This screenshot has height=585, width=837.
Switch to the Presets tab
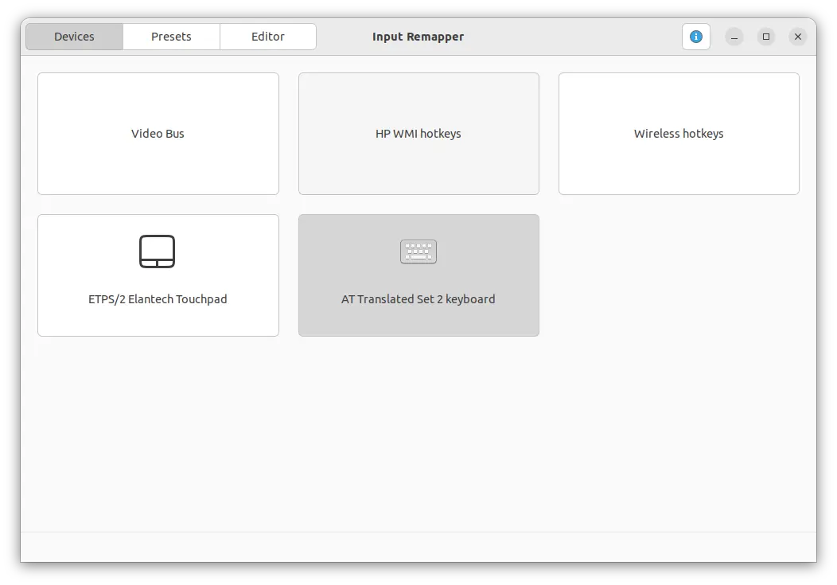click(171, 37)
